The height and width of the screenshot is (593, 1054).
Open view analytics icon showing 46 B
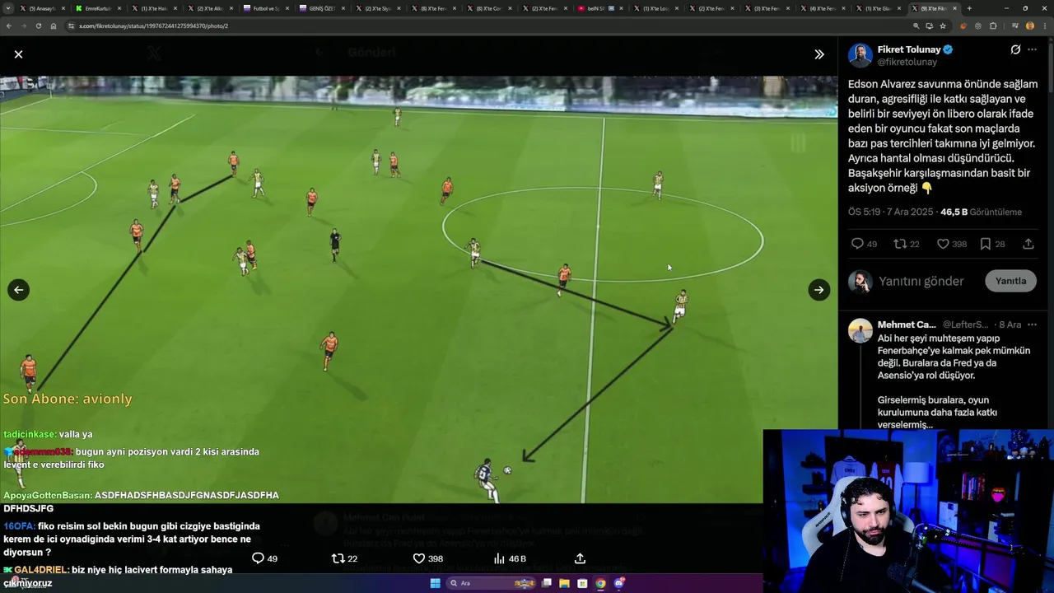click(509, 558)
